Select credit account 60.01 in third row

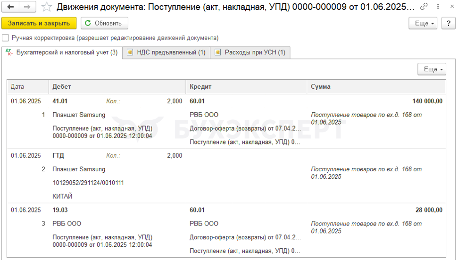197,210
